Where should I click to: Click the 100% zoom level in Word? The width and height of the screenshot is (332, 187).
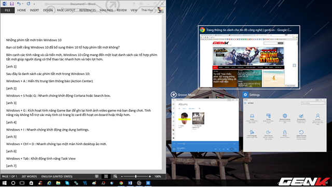coord(158,177)
